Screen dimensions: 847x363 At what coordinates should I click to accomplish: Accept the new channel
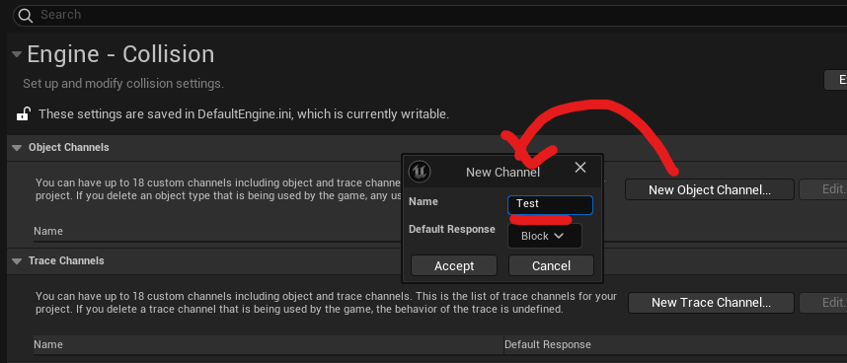pos(454,266)
